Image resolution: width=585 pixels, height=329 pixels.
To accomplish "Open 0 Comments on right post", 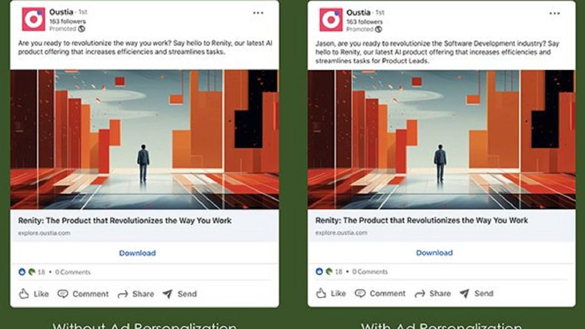I will [x=370, y=272].
